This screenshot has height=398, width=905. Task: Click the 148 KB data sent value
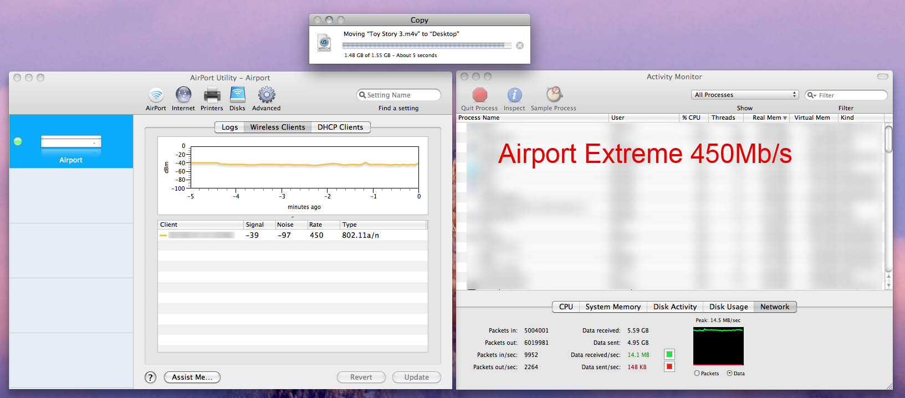coord(637,367)
